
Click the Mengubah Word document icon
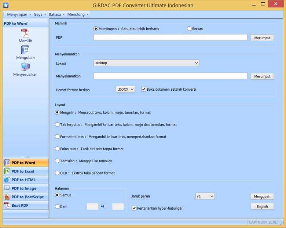tap(25, 50)
